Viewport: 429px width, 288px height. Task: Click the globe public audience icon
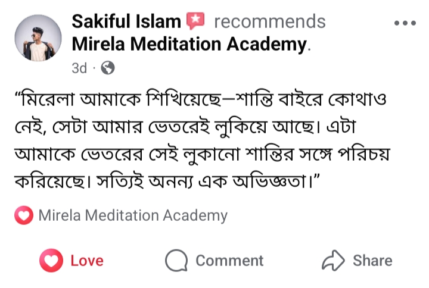tap(108, 68)
